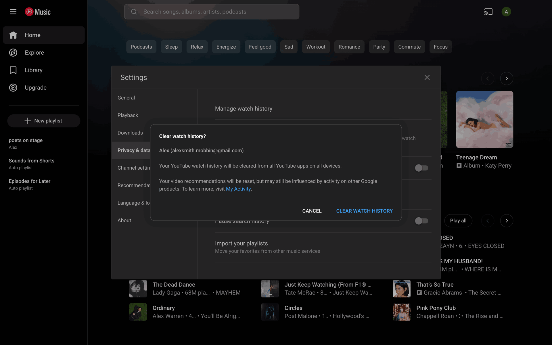Image resolution: width=552 pixels, height=345 pixels.
Task: Open the Teenage Dream album cover
Action: 484,120
